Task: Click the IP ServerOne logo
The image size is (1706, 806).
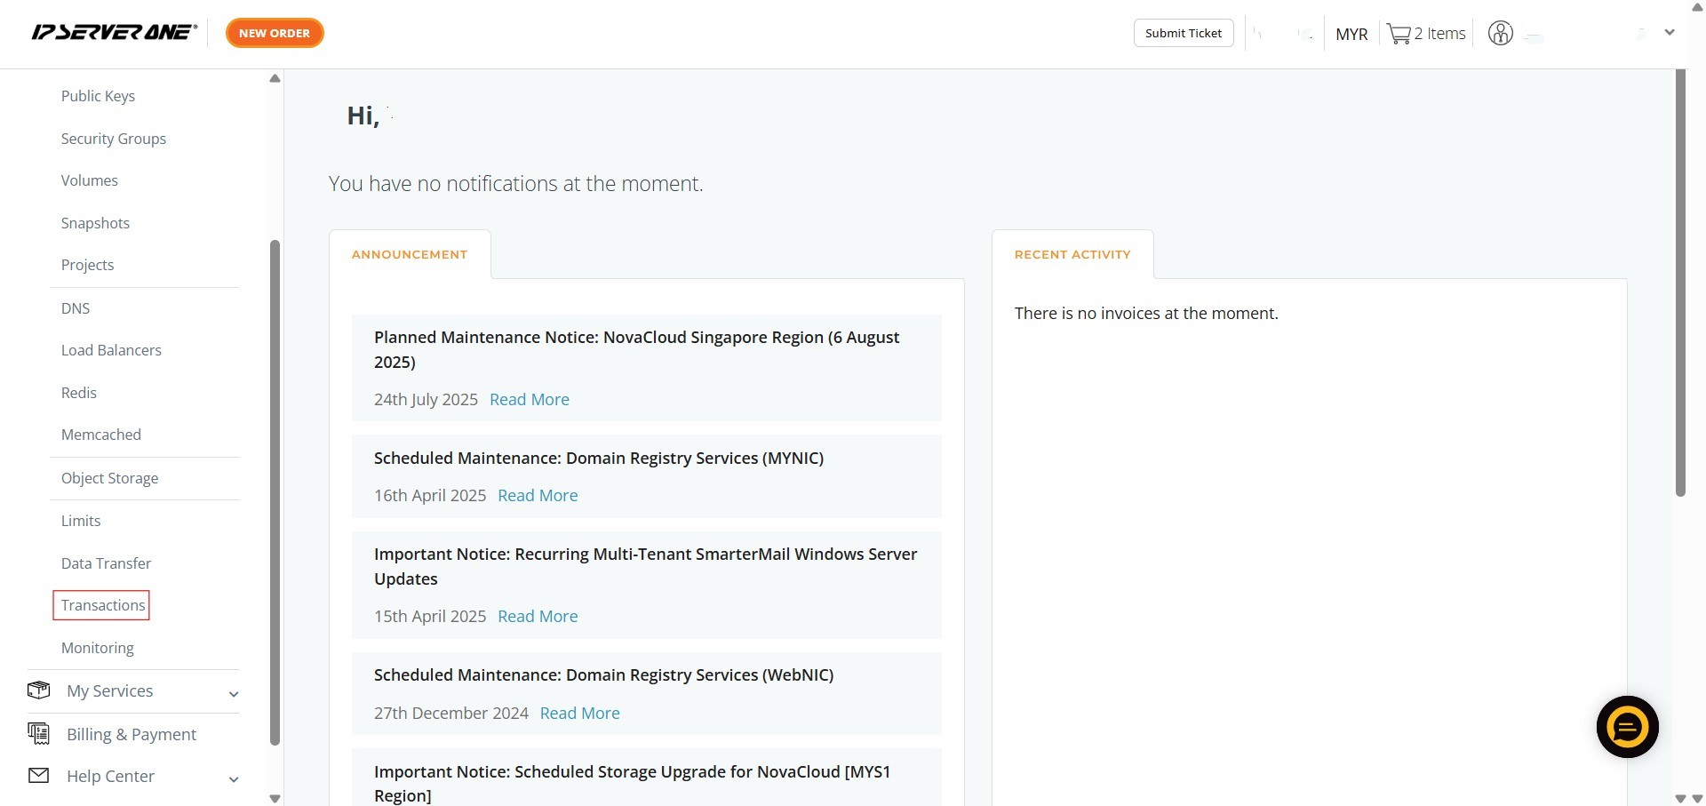Action: (x=114, y=33)
